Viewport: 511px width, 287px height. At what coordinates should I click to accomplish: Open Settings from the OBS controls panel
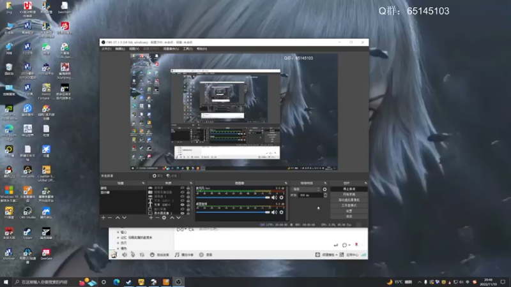(x=349, y=211)
